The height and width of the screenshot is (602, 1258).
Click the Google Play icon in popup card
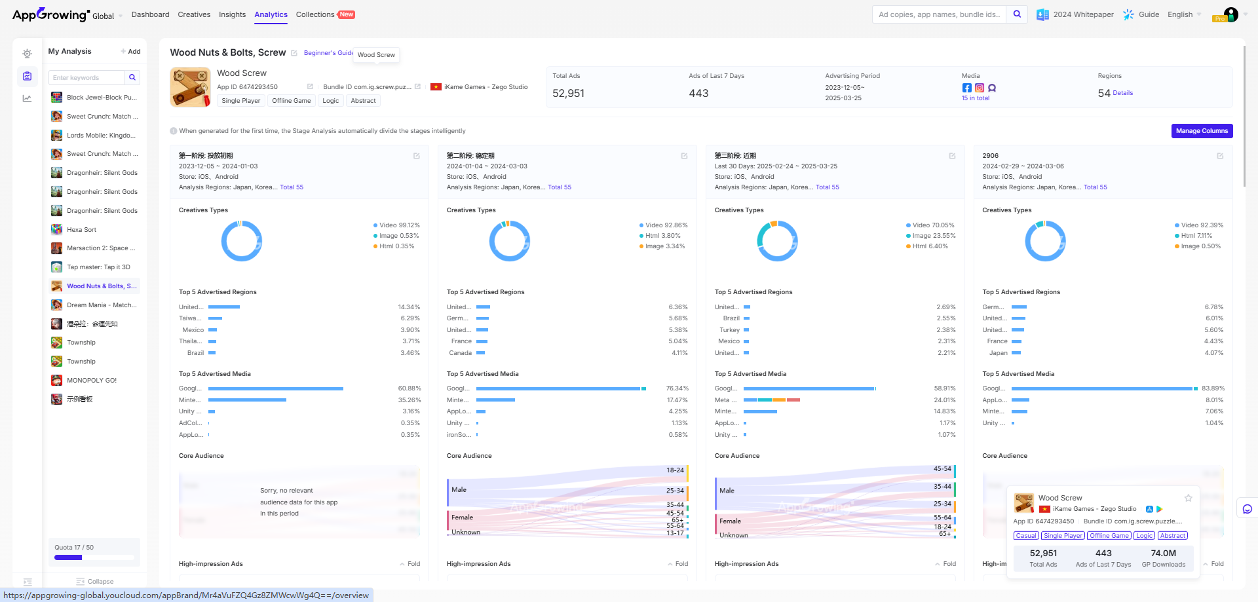click(x=1159, y=509)
